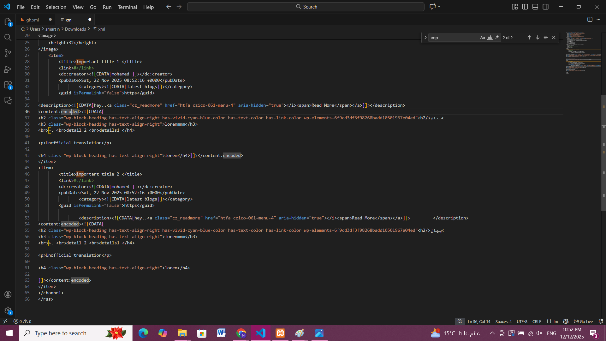Open the Copilot chat dropdown arrow
The width and height of the screenshot is (606, 341).
pos(439,7)
